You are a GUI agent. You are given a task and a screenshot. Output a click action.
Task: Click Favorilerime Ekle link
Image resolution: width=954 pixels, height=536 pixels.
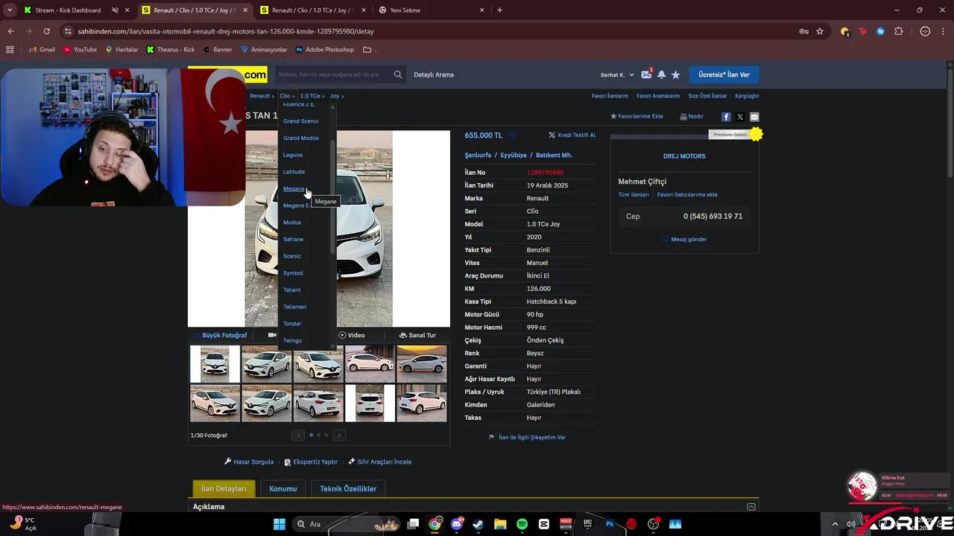click(x=636, y=117)
